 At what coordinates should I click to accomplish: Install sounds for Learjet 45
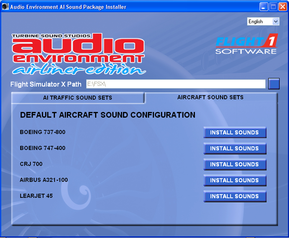(x=235, y=196)
